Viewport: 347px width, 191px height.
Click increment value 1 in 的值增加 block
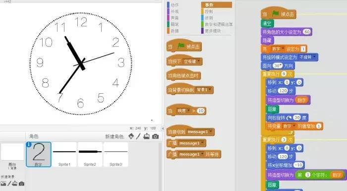(x=318, y=126)
